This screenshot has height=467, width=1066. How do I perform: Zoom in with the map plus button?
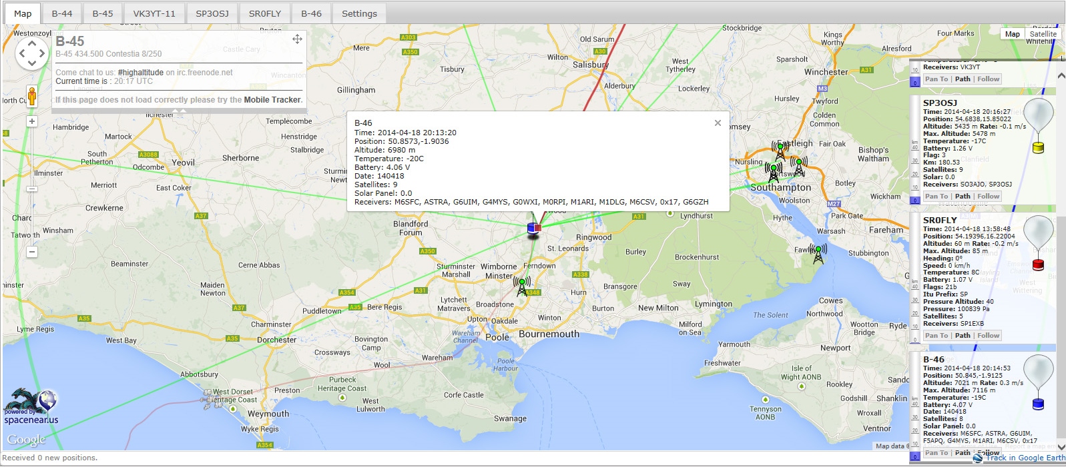[x=32, y=121]
